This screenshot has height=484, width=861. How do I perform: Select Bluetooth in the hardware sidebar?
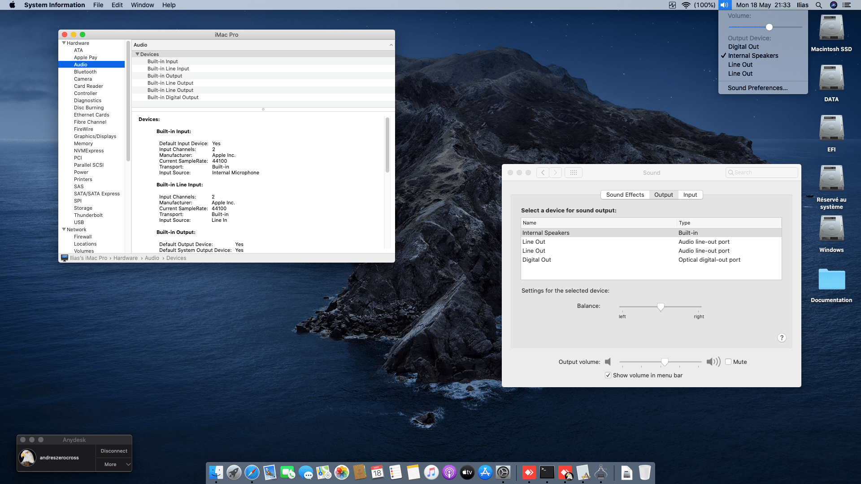85,72
